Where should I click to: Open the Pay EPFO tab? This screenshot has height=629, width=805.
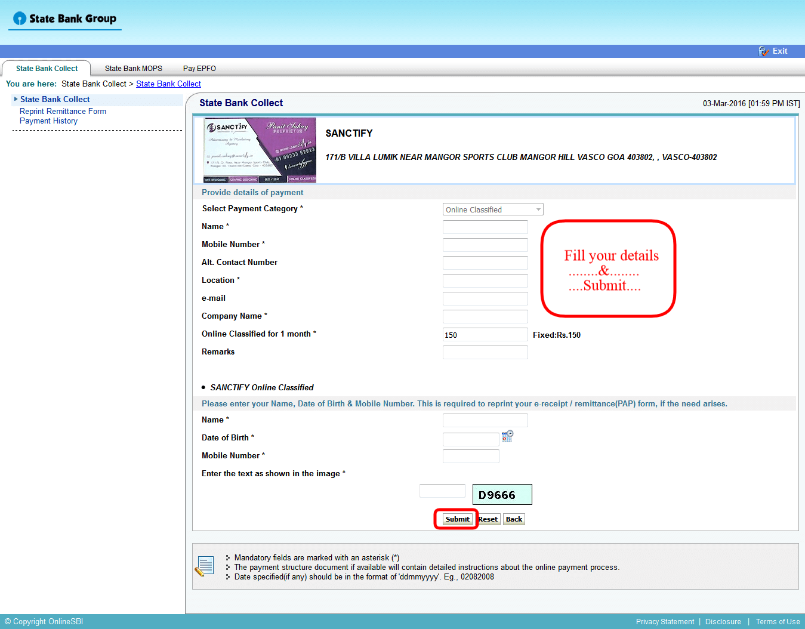click(x=199, y=69)
